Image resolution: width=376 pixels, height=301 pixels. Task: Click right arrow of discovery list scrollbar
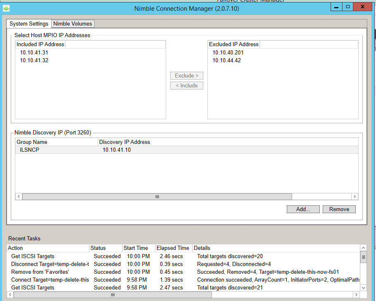355,197
